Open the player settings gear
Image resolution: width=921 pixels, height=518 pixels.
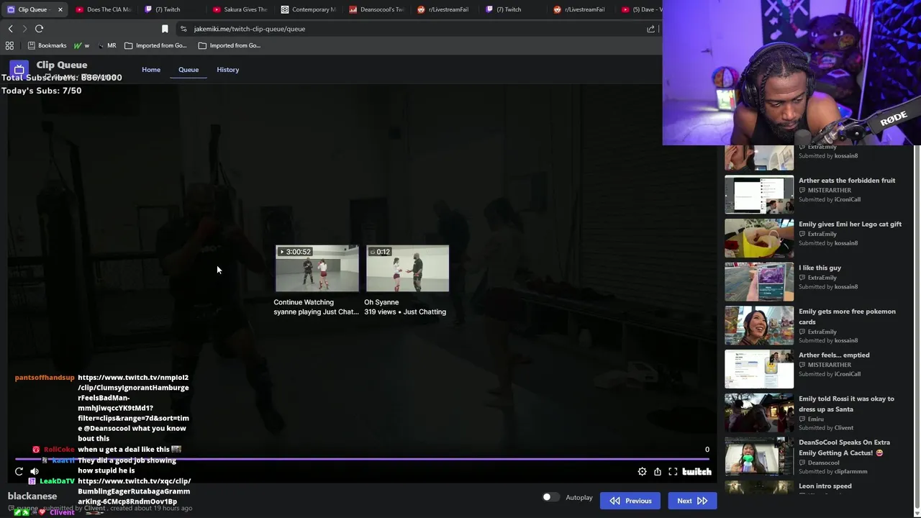point(642,472)
